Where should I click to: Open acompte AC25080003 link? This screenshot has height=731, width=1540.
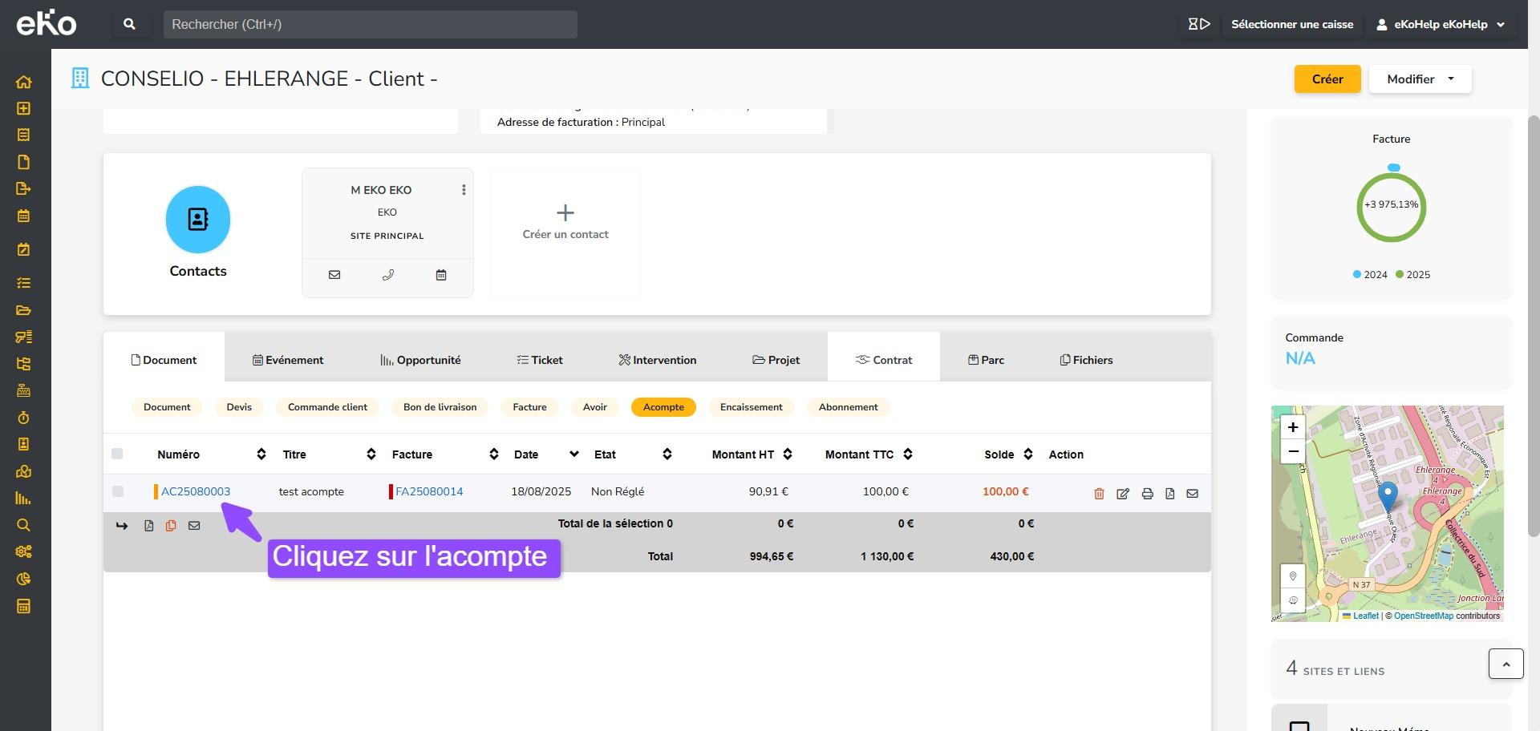[196, 491]
